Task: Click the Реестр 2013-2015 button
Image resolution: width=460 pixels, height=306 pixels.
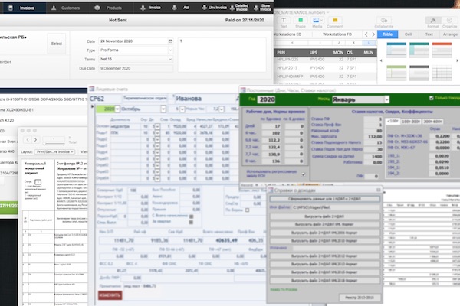Action: click(x=360, y=298)
